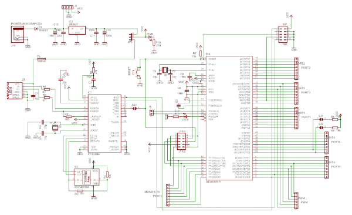Click the PWR LED symbol
The width and height of the screenshot is (352, 215).
pos(150,37)
